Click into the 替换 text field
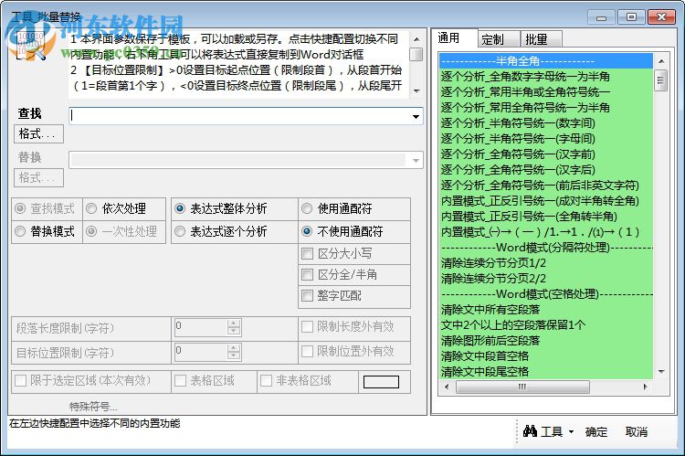Viewport: 685px width, 456px height. tap(237, 161)
